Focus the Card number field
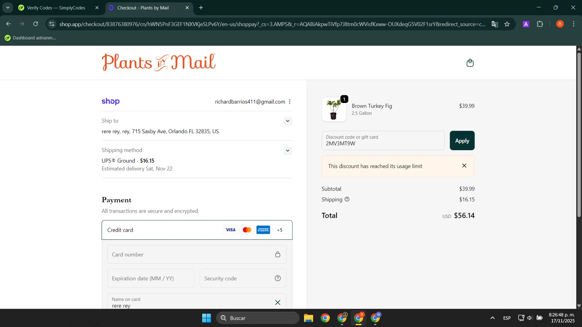Screen dimensions: 582x327 pos(197,255)
